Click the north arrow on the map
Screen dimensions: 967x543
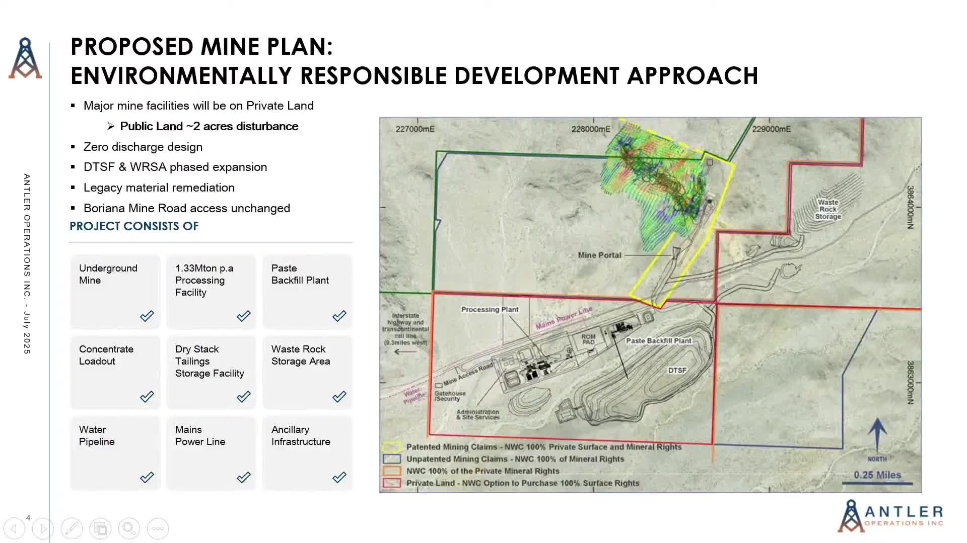tap(877, 435)
